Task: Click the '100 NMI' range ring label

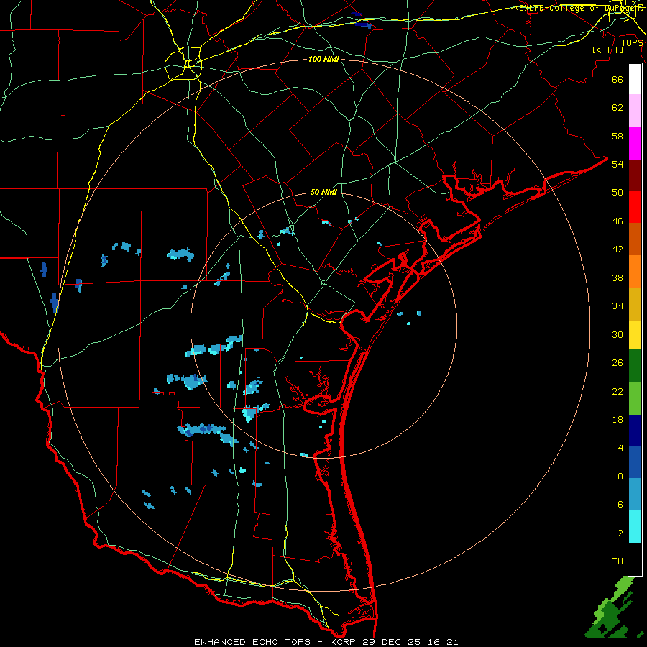Action: click(x=323, y=59)
